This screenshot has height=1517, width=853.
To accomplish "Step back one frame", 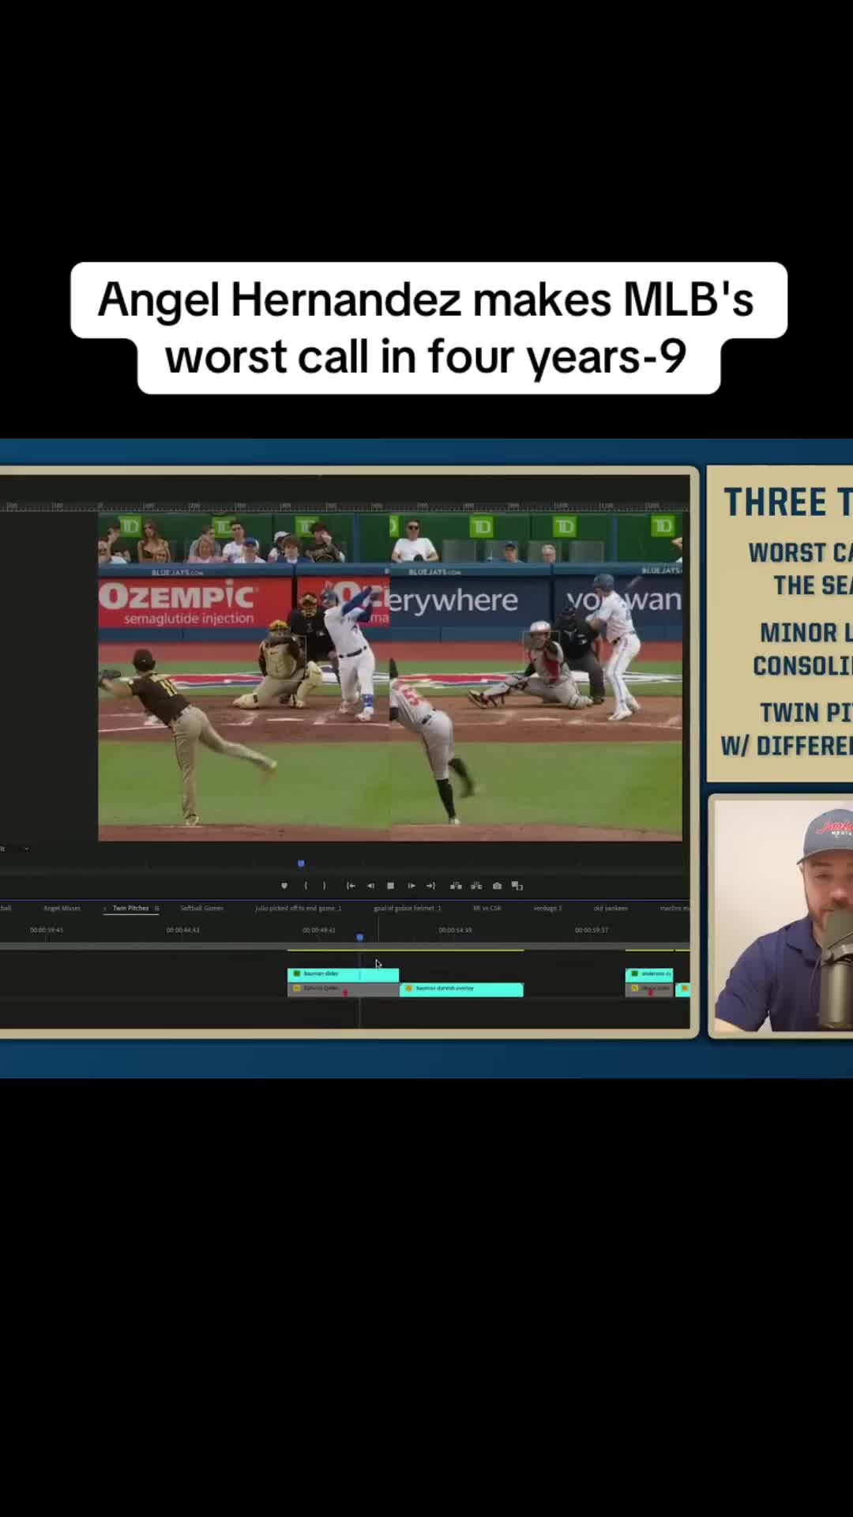I will pos(370,886).
